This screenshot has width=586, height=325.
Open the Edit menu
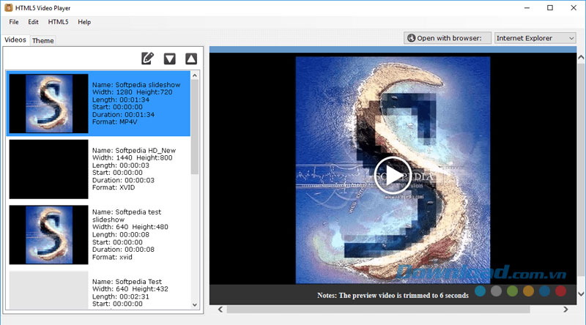point(34,22)
